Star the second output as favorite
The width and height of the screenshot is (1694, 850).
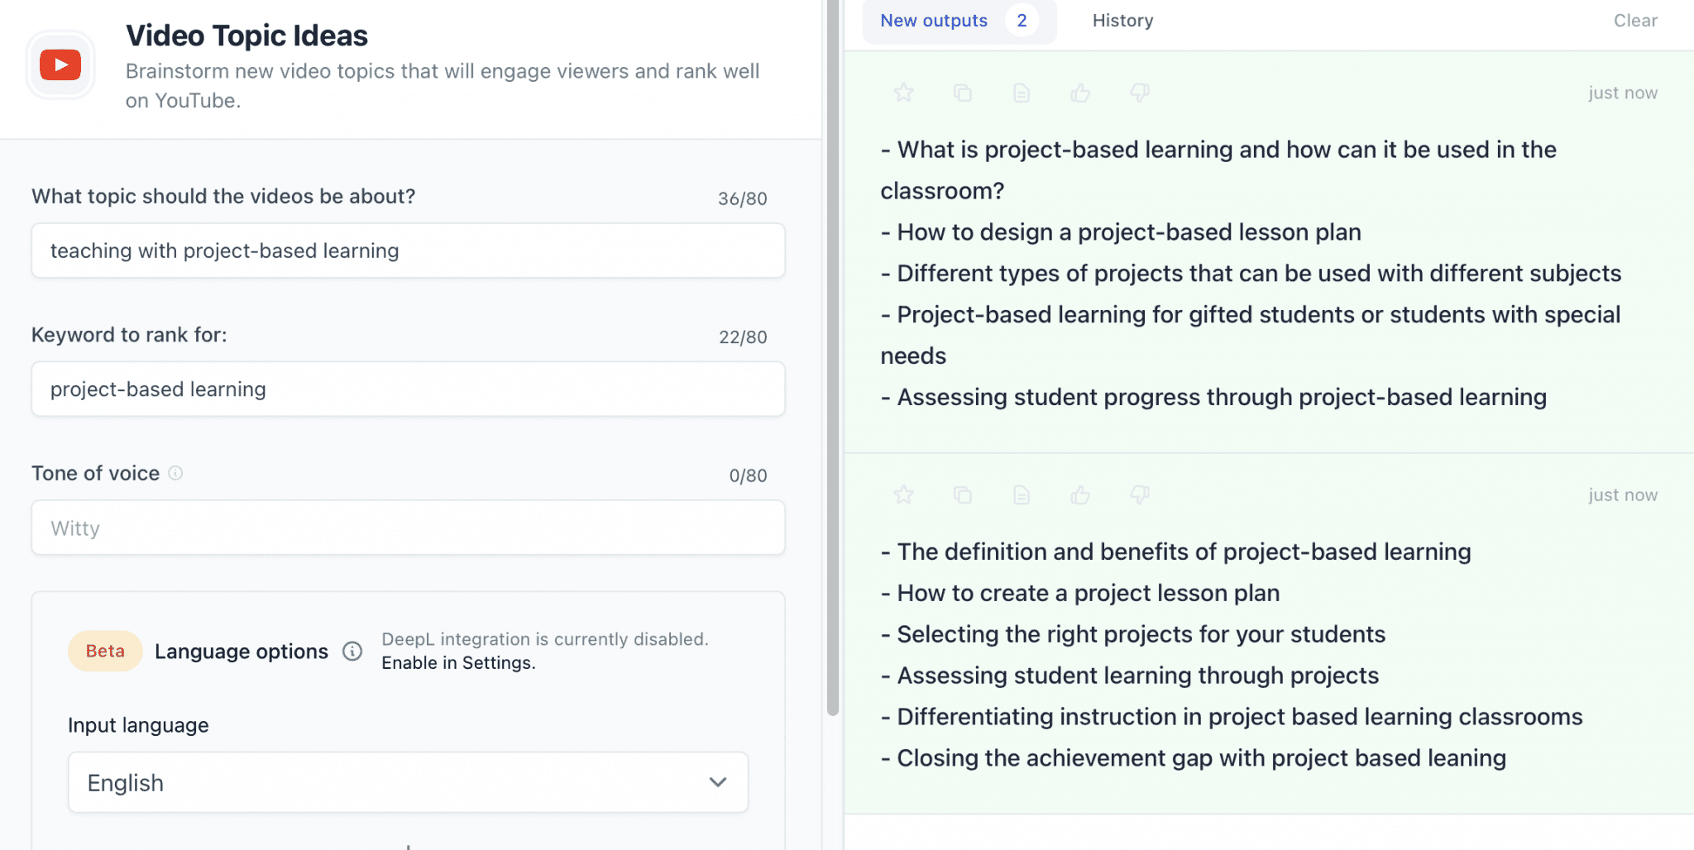pyautogui.click(x=903, y=494)
